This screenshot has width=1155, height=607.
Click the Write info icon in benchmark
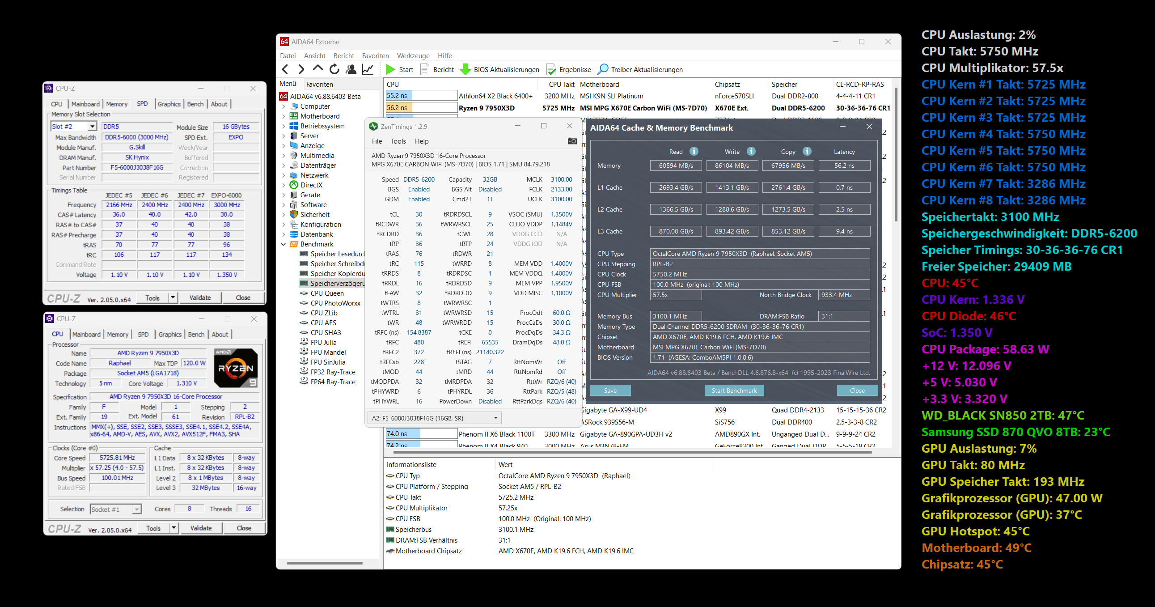tap(751, 151)
